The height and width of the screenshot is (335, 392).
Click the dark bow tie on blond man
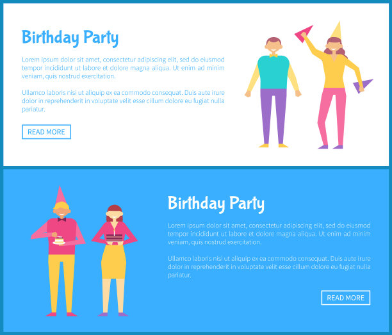pyautogui.click(x=61, y=220)
